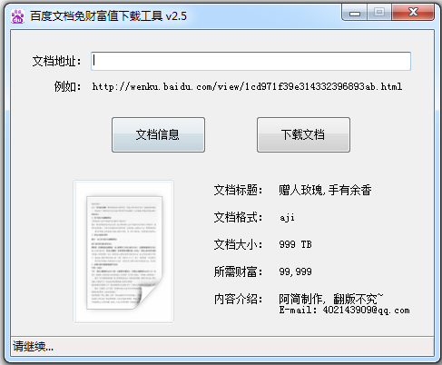Viewport: 442px width, 365px height.
Task: Click the wealth value 99,999
Action: click(295, 271)
